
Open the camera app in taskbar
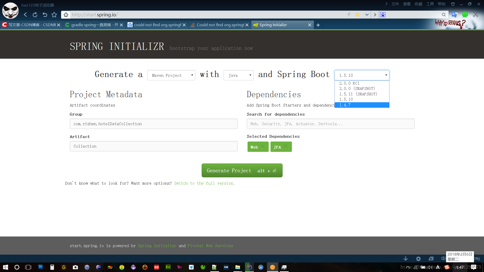[x=75, y=267]
